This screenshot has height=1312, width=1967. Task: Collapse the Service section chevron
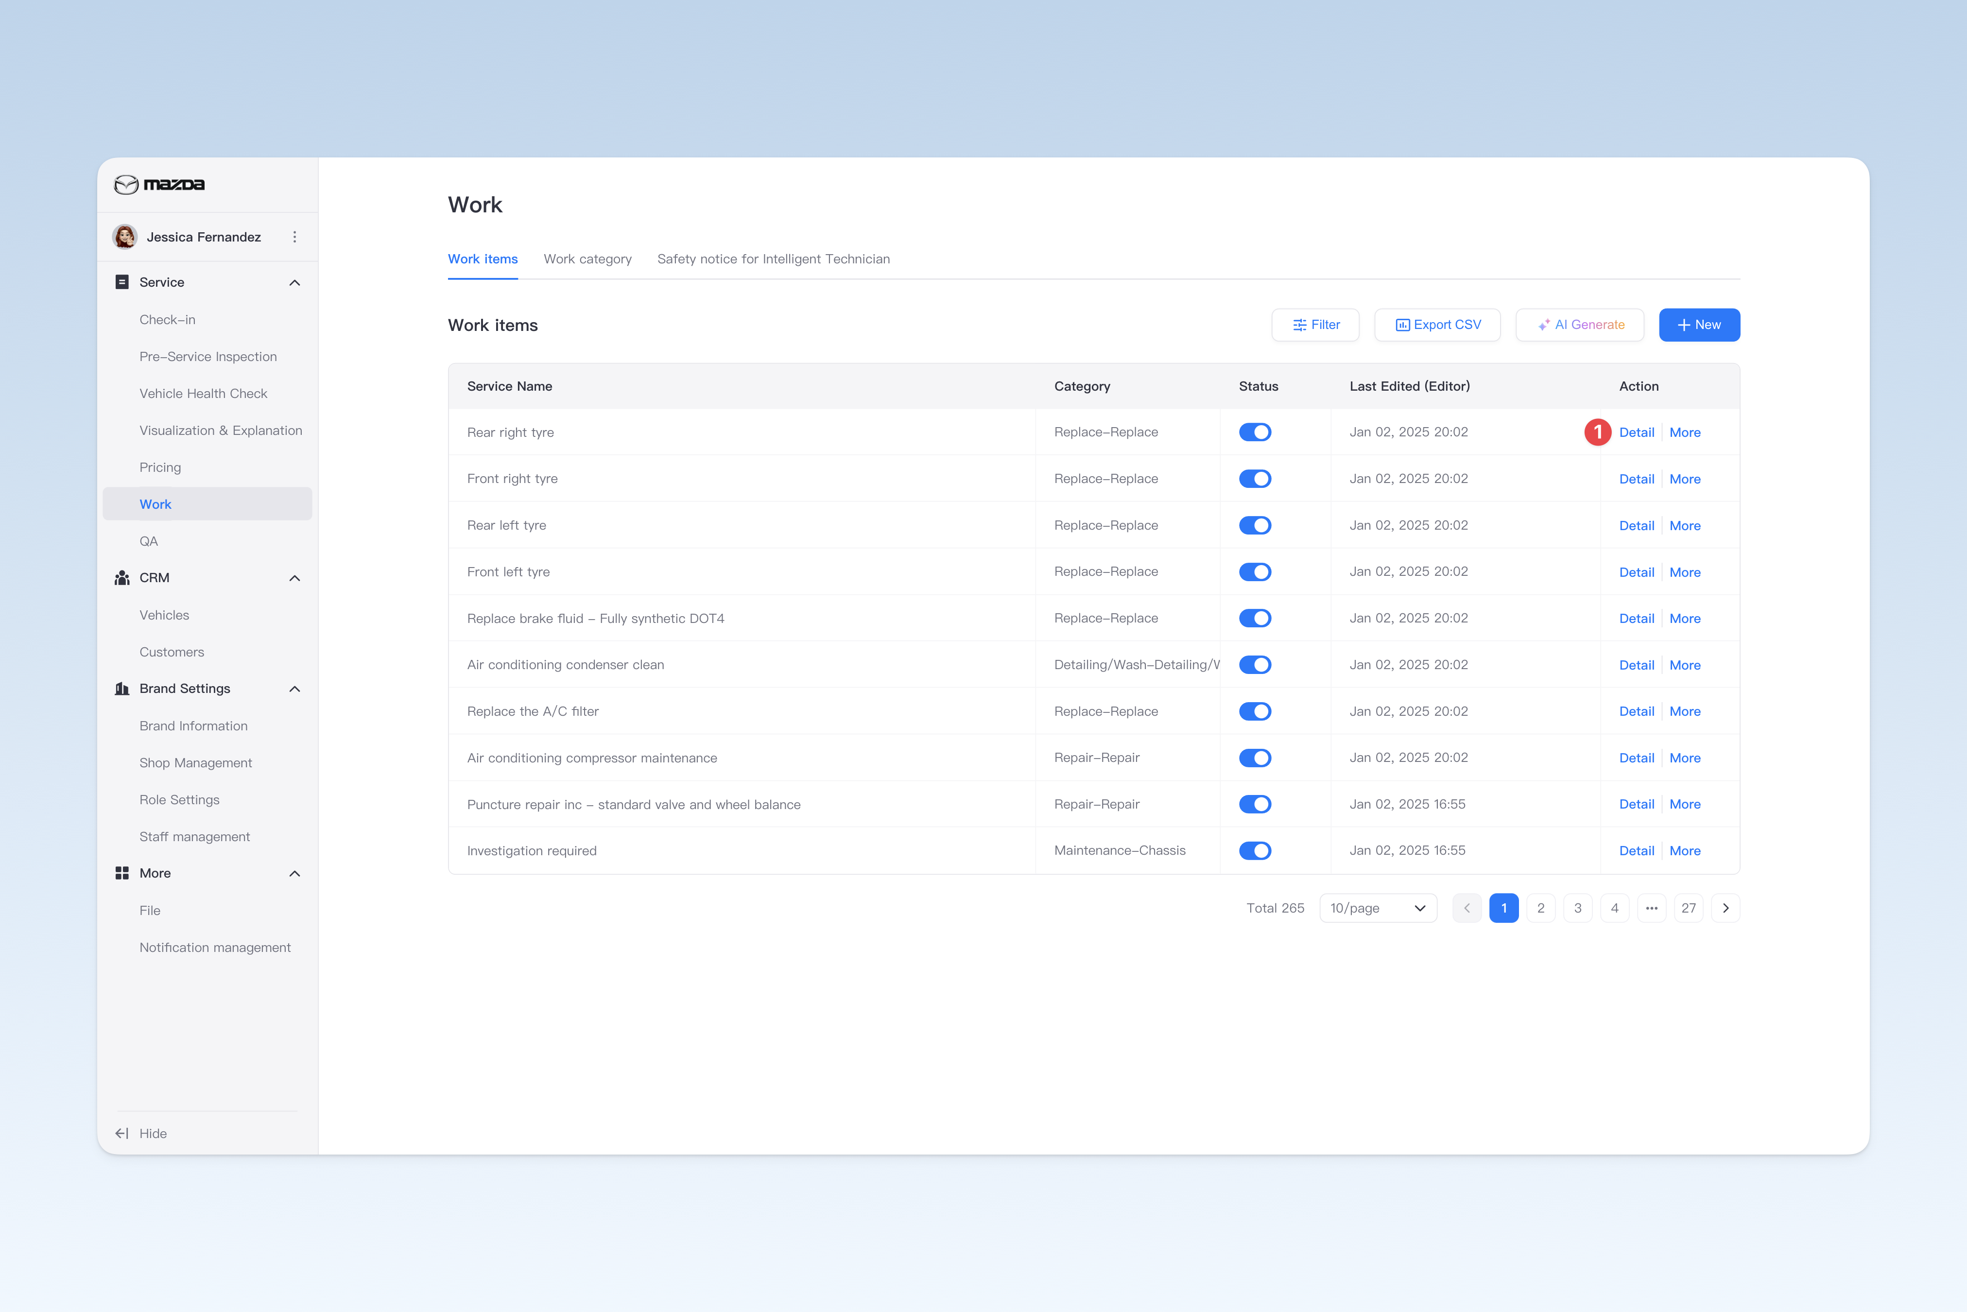[x=294, y=283]
